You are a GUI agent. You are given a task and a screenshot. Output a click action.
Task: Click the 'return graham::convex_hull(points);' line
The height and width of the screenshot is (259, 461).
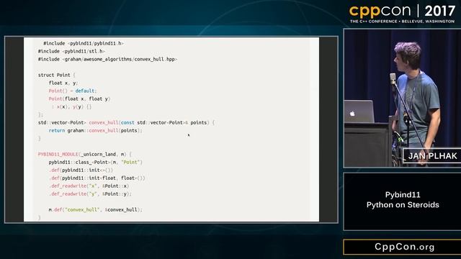[96, 130]
